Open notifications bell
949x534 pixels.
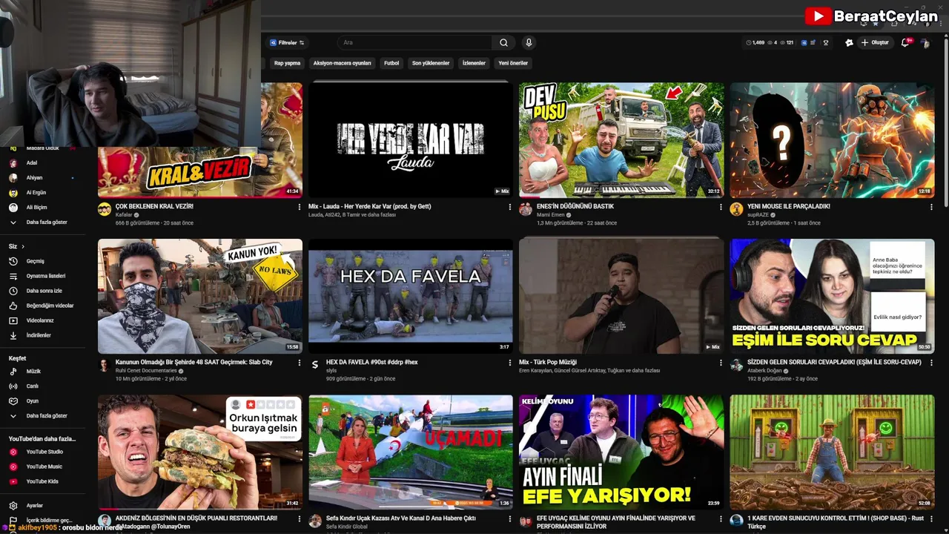click(905, 42)
